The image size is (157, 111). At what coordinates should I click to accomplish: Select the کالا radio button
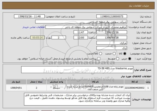tap(125, 54)
